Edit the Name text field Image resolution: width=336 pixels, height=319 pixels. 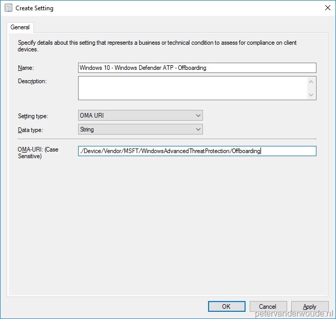coord(197,68)
